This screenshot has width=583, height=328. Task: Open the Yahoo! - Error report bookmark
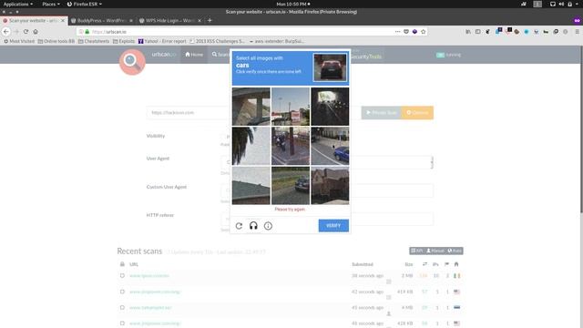click(x=162, y=41)
